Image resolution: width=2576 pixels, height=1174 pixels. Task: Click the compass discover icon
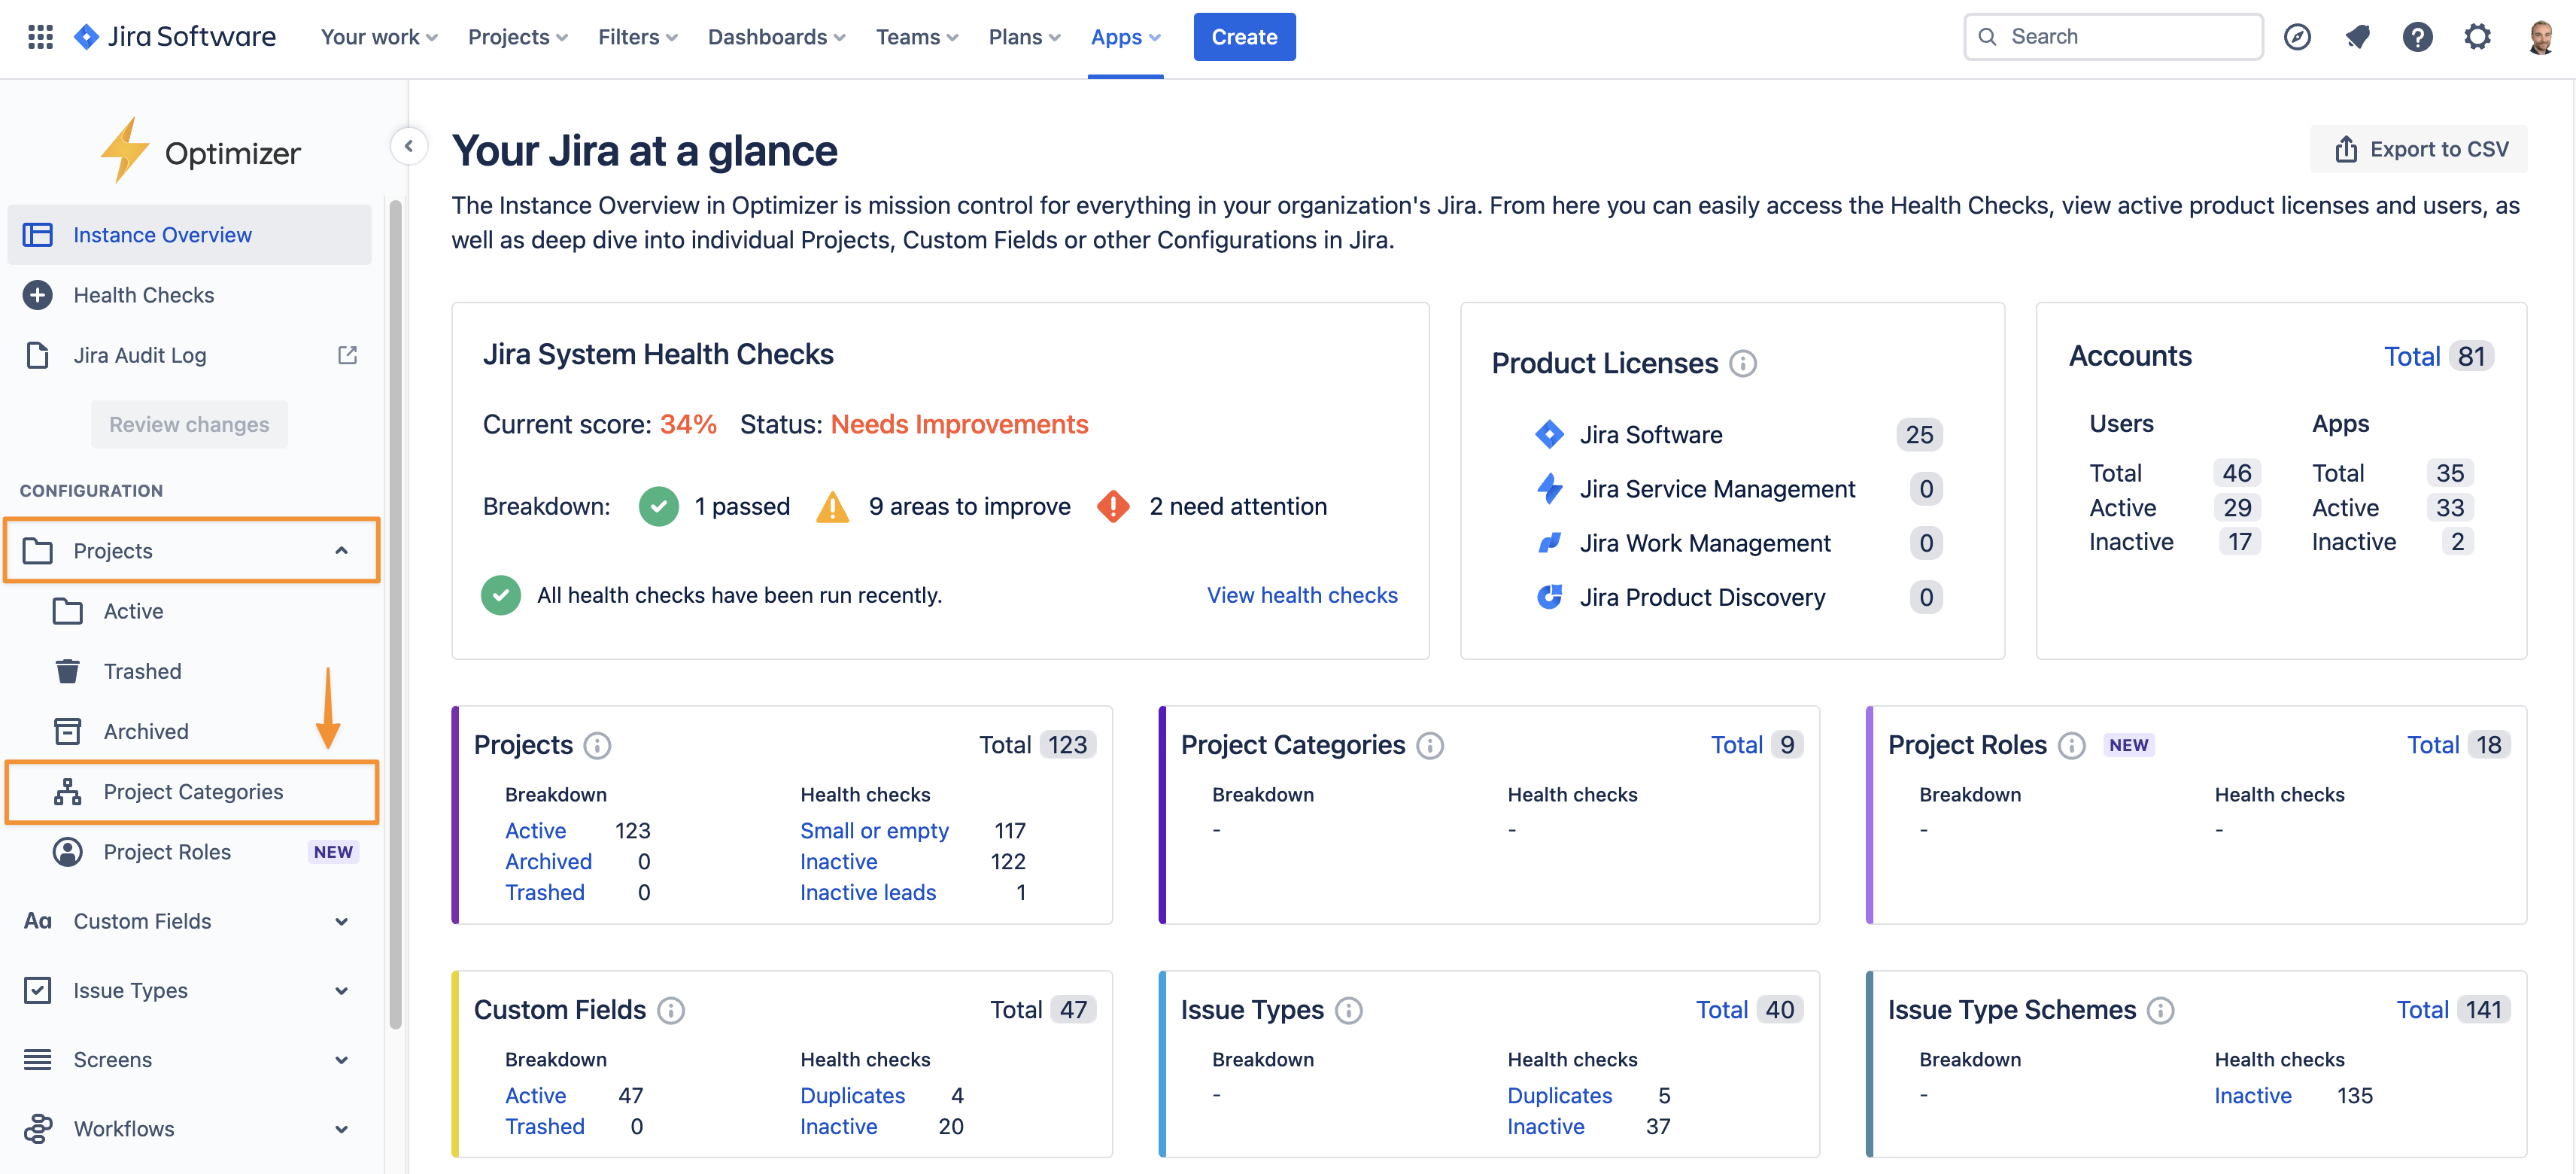[x=2297, y=37]
